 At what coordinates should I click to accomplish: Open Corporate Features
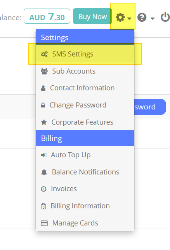click(85, 122)
